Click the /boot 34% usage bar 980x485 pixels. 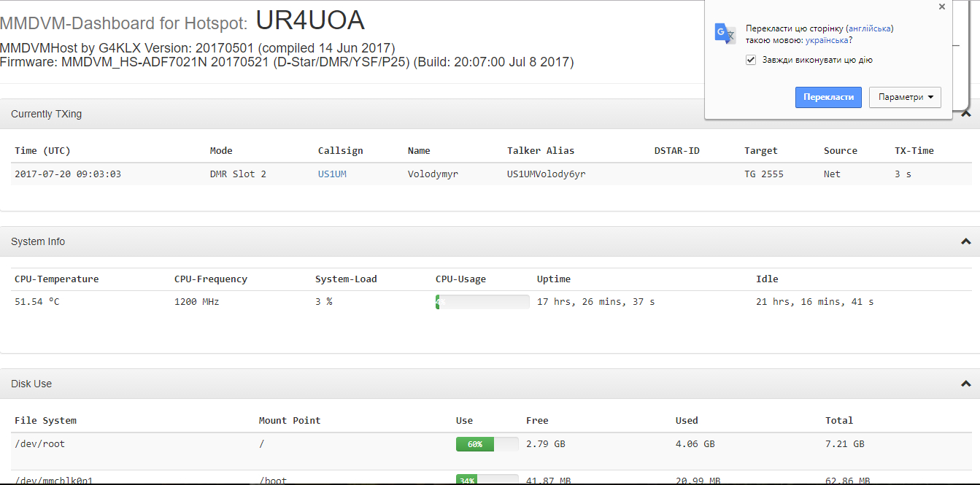487,480
